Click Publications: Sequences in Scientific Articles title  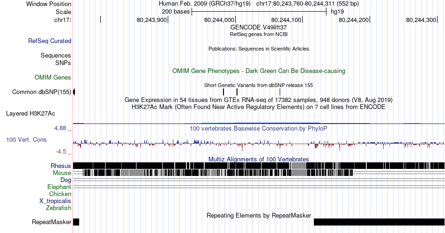(259, 49)
